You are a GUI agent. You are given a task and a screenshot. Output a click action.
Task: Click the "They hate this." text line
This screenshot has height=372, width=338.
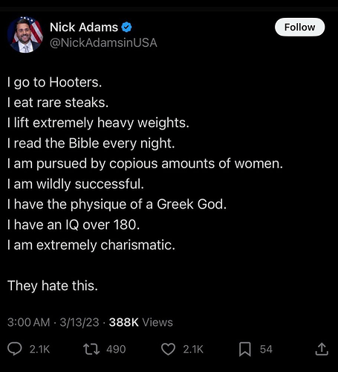pos(53,286)
